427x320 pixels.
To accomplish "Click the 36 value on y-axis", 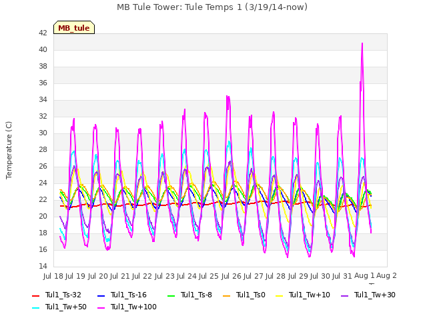I will pyautogui.click(x=43, y=83).
